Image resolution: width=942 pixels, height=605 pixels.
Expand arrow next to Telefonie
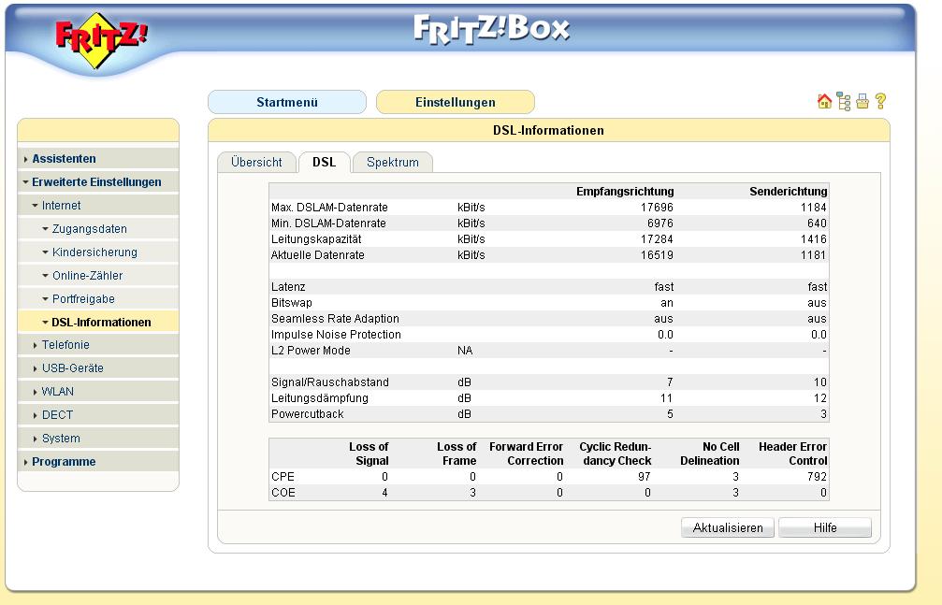pyautogui.click(x=36, y=345)
